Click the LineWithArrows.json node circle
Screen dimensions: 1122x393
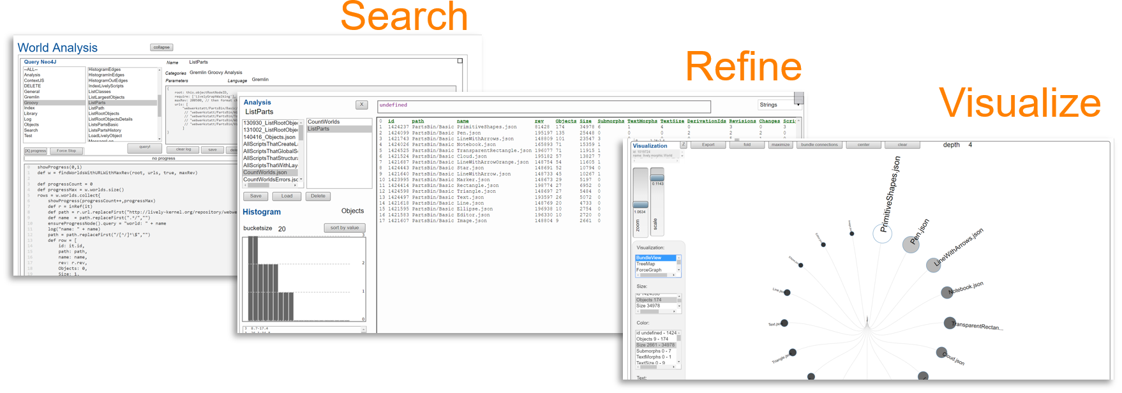(x=933, y=265)
